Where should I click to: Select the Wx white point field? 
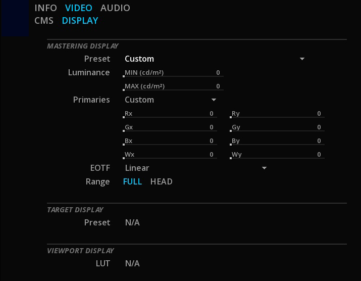point(170,155)
